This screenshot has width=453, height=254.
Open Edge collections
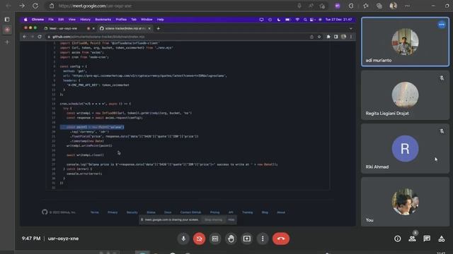(x=379, y=6)
